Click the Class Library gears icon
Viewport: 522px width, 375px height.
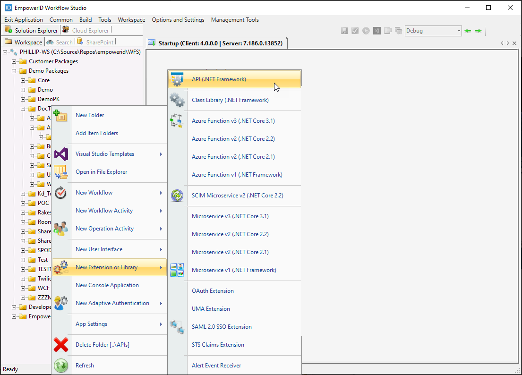[x=177, y=100]
